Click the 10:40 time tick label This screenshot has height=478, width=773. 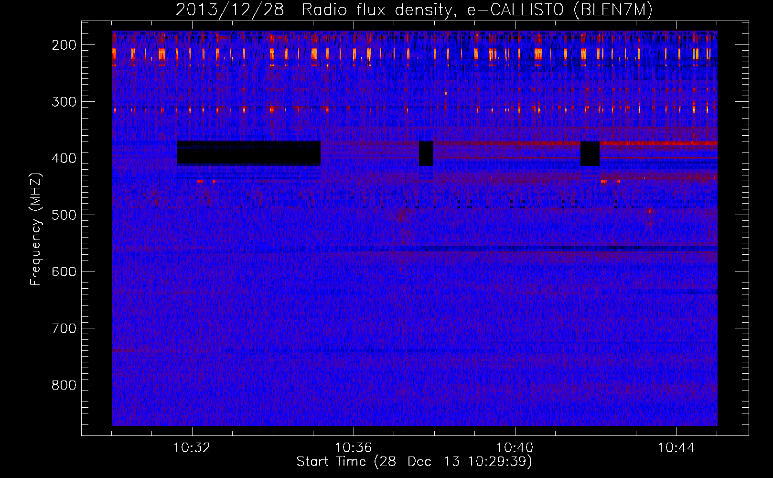pyautogui.click(x=515, y=448)
